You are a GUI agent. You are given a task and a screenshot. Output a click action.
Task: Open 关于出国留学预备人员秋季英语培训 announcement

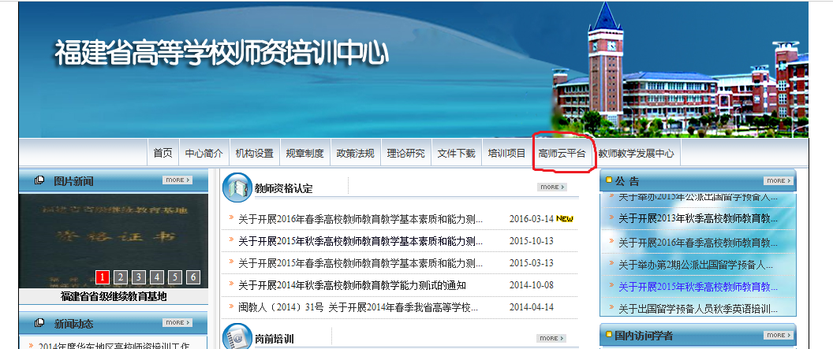point(697,308)
